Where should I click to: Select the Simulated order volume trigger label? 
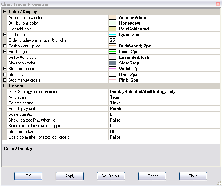point(34,126)
